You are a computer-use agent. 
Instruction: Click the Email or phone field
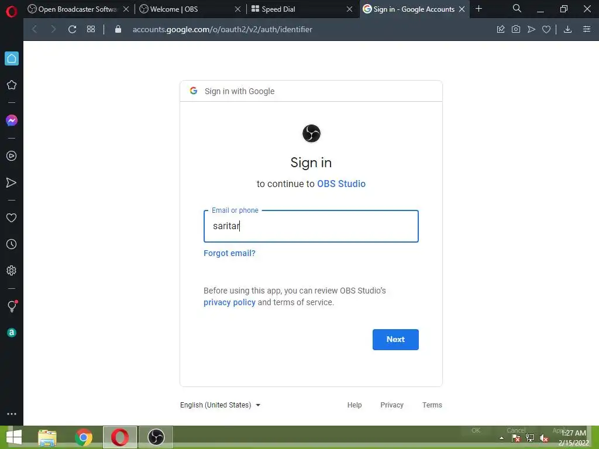pos(311,226)
